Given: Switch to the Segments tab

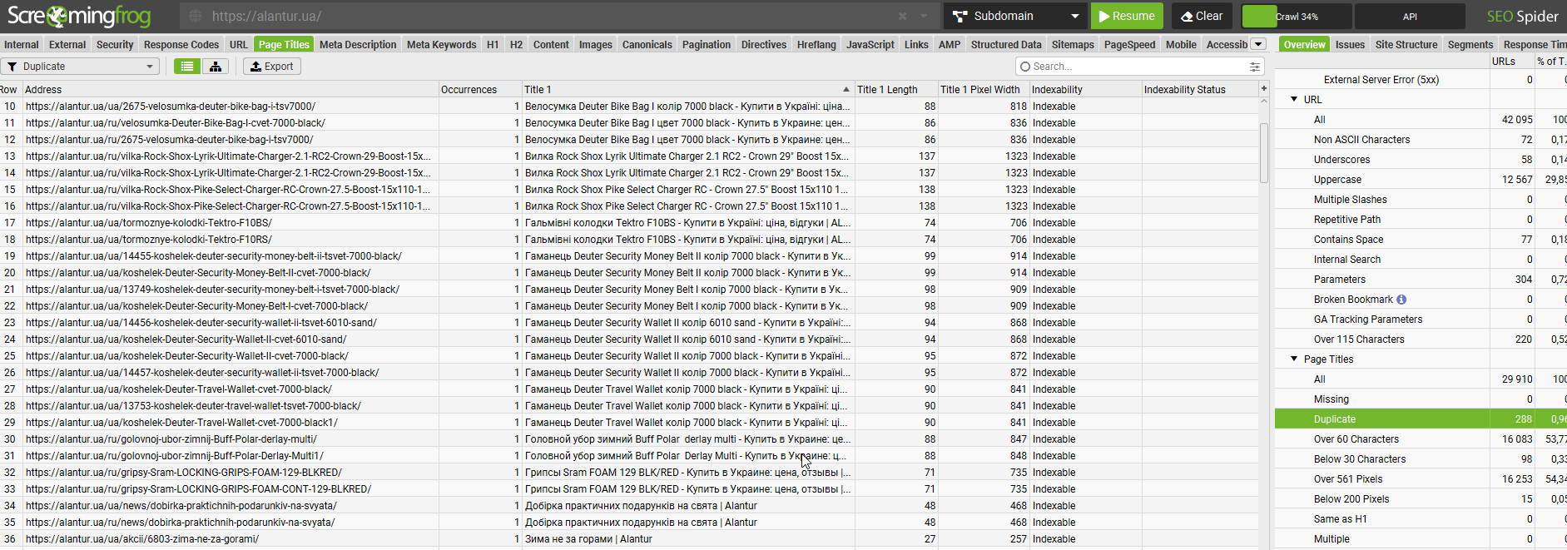Looking at the screenshot, I should [x=1470, y=45].
